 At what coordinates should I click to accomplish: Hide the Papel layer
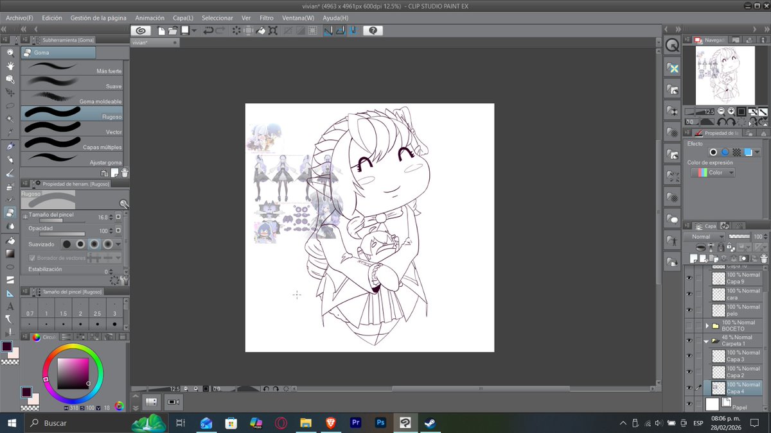click(689, 403)
